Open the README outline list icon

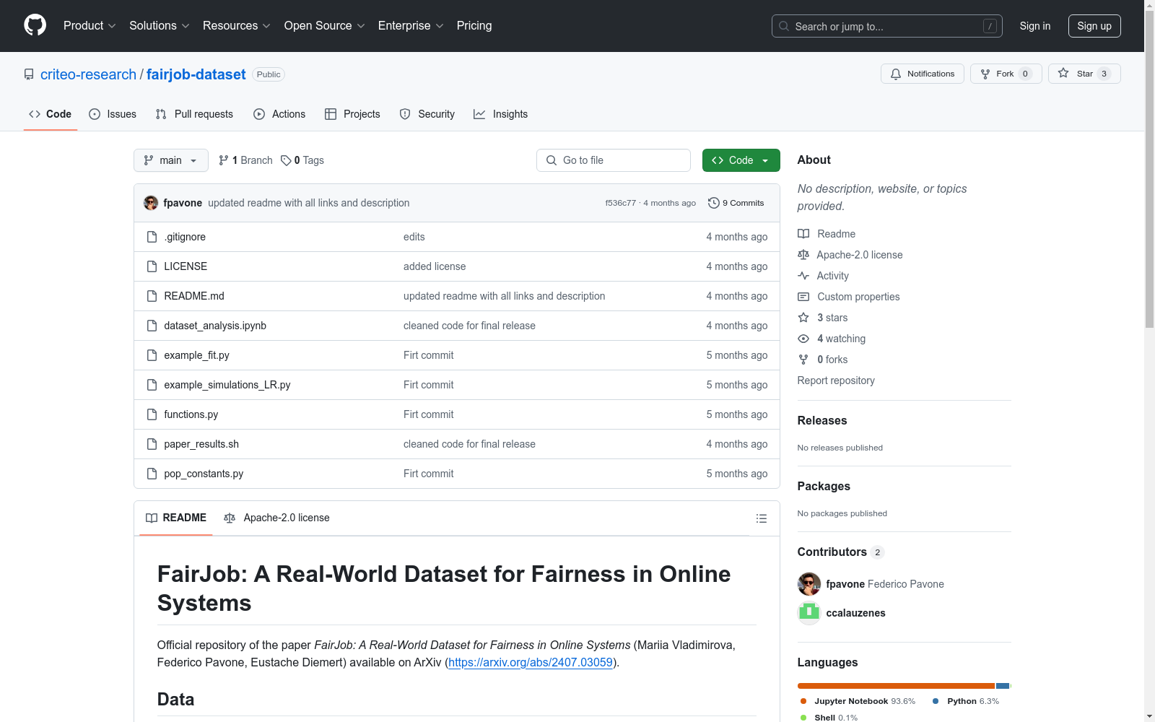click(x=761, y=518)
